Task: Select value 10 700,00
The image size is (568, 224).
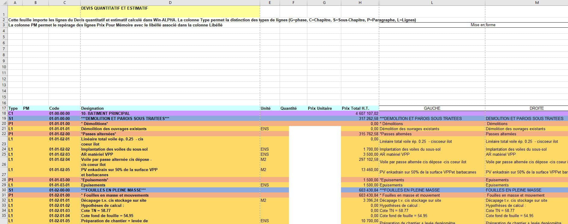Action: pyautogui.click(x=360, y=221)
